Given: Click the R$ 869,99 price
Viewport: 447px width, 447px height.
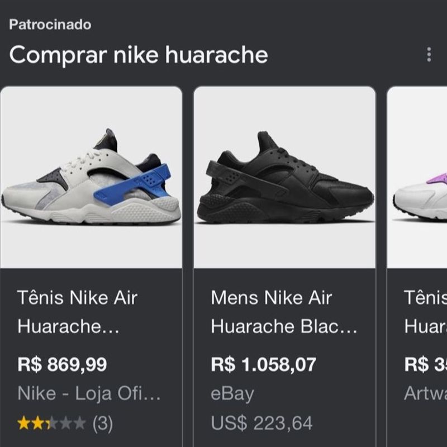Looking at the screenshot, I should pyautogui.click(x=62, y=365).
